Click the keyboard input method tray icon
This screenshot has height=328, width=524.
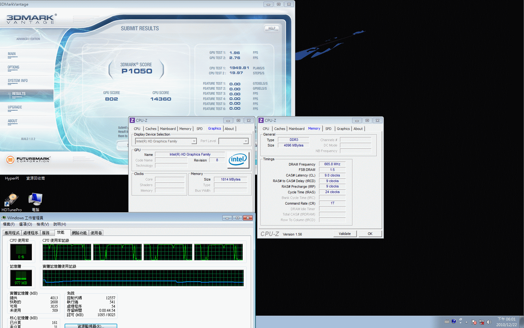click(x=447, y=321)
